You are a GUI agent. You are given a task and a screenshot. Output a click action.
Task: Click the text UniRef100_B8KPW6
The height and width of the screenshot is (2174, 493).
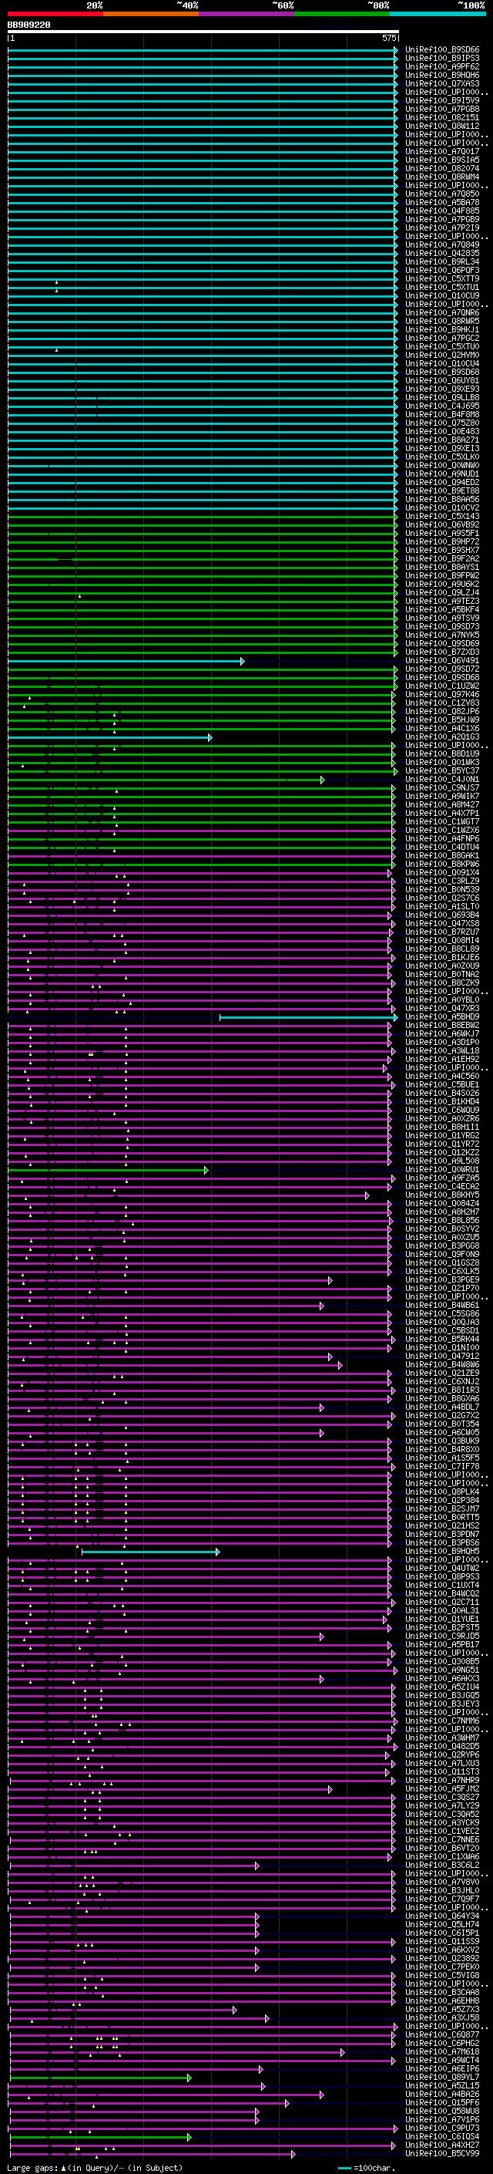coord(442,865)
